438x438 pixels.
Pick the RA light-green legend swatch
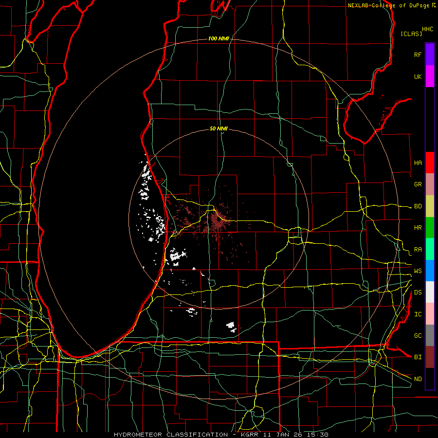(x=430, y=249)
